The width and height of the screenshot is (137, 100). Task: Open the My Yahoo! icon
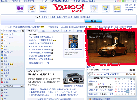point(43,8)
